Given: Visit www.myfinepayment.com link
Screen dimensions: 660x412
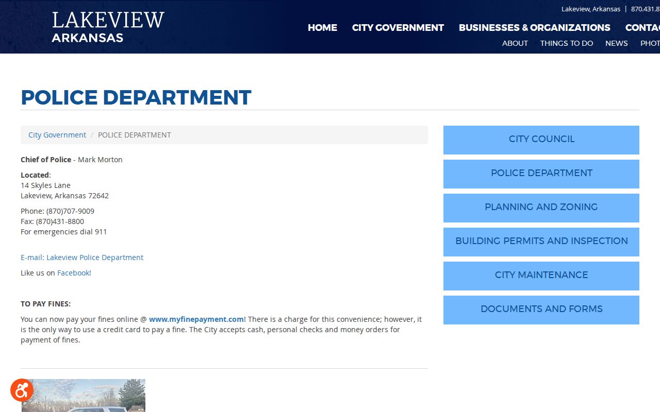Looking at the screenshot, I should [x=196, y=319].
